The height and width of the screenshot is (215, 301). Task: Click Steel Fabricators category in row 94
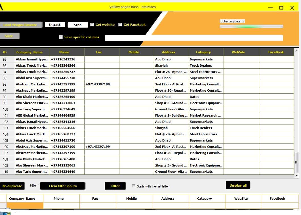(x=206, y=72)
